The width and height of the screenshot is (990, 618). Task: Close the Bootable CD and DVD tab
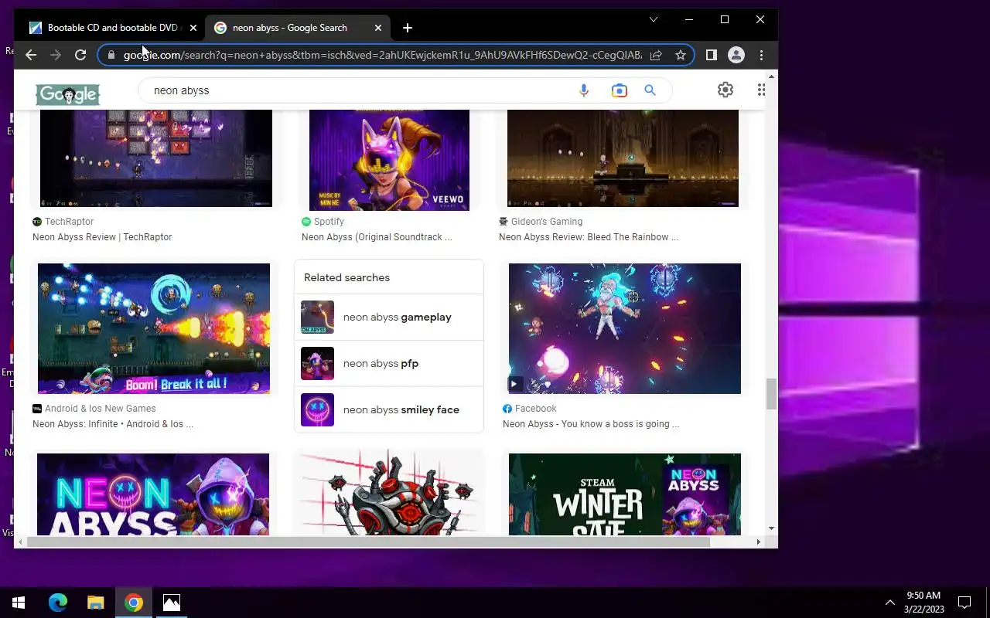[193, 28]
